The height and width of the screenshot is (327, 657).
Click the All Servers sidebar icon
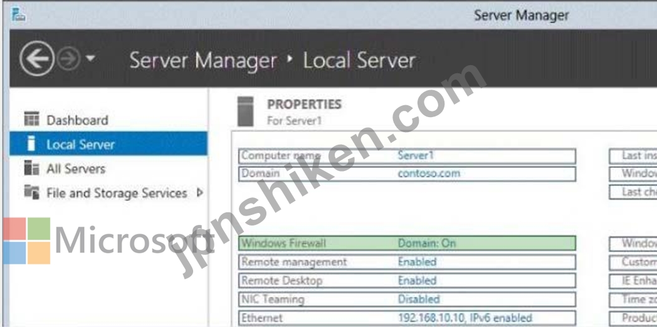click(x=31, y=168)
